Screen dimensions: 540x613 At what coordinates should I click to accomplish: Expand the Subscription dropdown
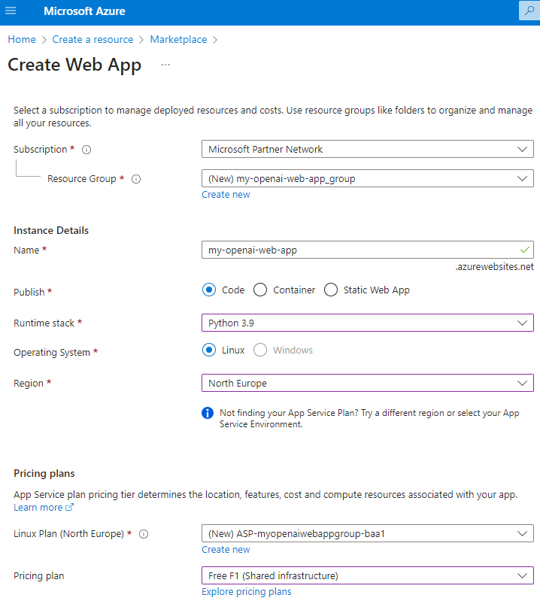(x=367, y=149)
